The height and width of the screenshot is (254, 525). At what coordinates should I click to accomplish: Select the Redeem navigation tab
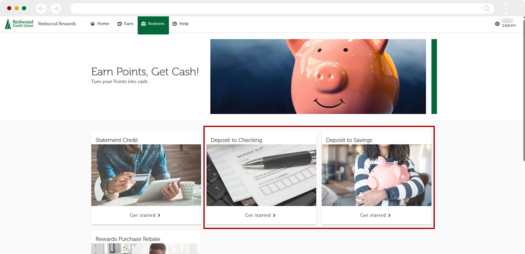153,24
